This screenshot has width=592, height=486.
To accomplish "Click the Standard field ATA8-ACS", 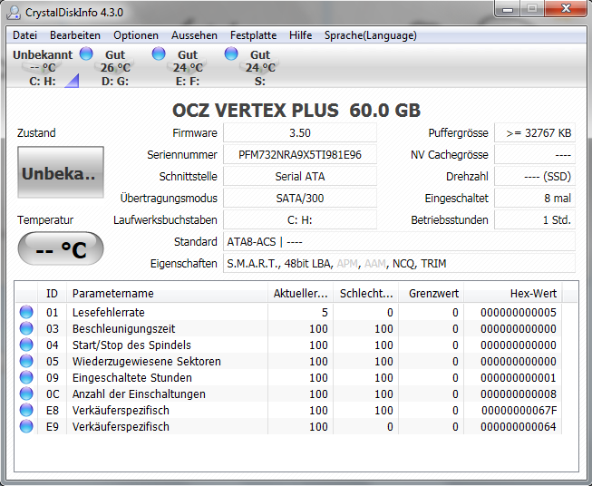I will pos(399,242).
